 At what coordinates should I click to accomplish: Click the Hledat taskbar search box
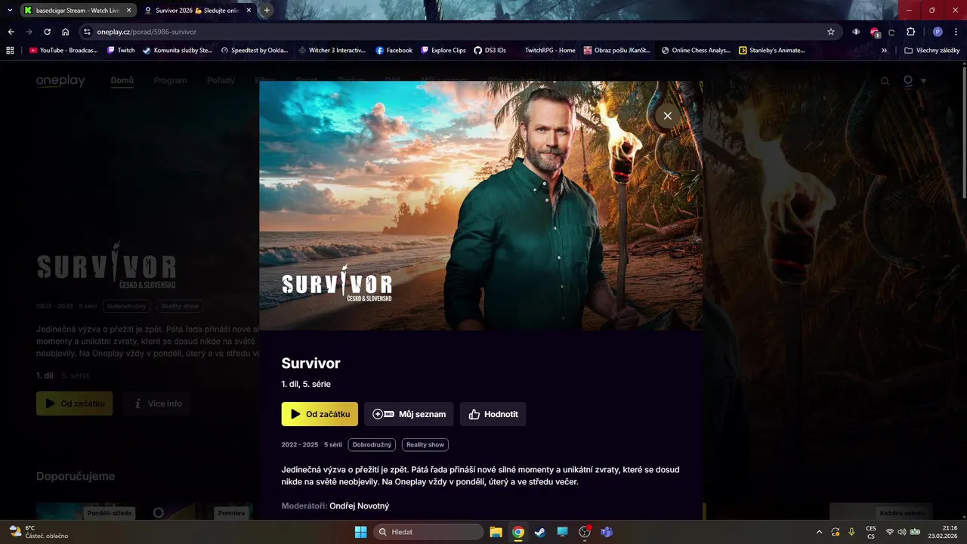coord(429,532)
